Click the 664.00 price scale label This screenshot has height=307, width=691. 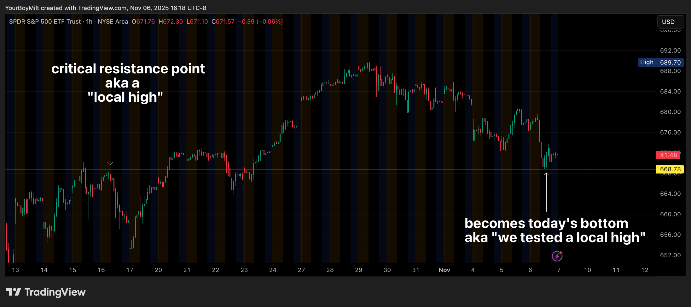671,194
